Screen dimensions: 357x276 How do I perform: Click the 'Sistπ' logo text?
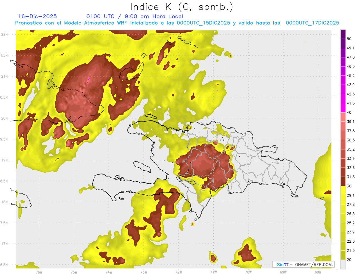click(x=283, y=264)
